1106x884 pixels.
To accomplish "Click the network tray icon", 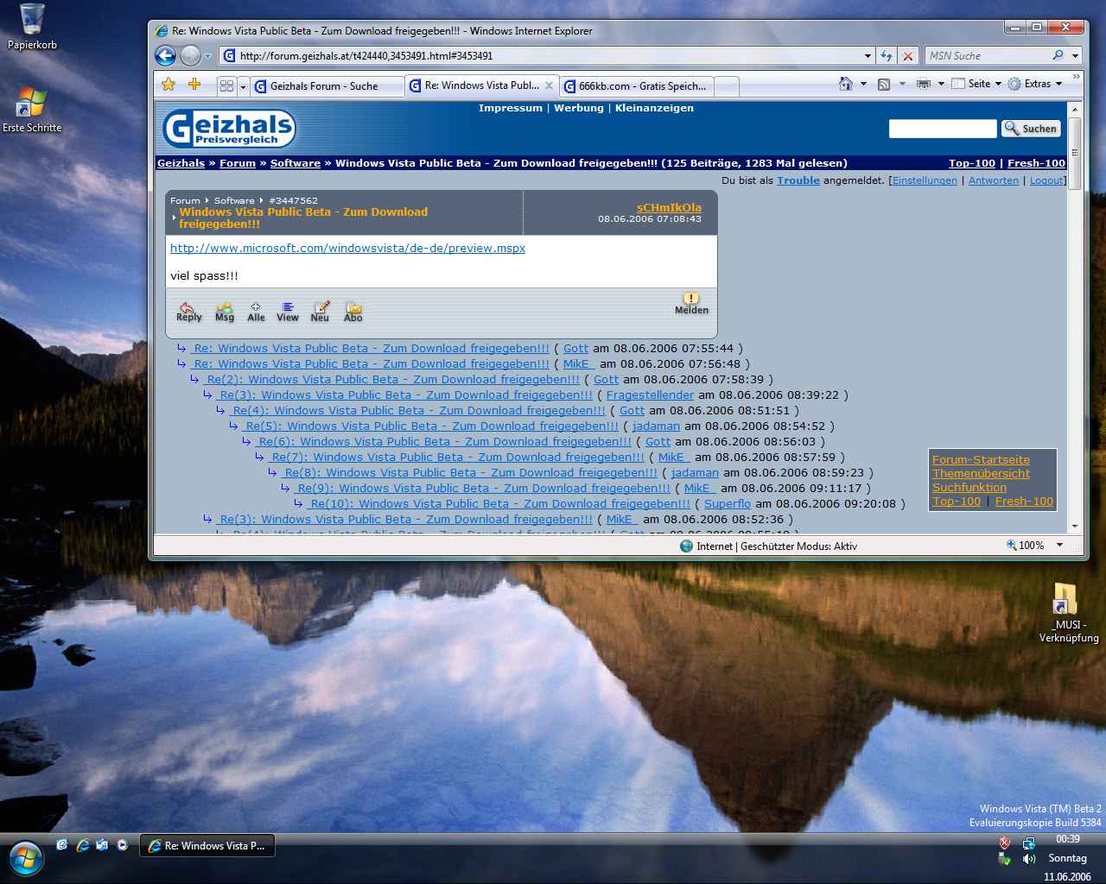I will pyautogui.click(x=1028, y=843).
